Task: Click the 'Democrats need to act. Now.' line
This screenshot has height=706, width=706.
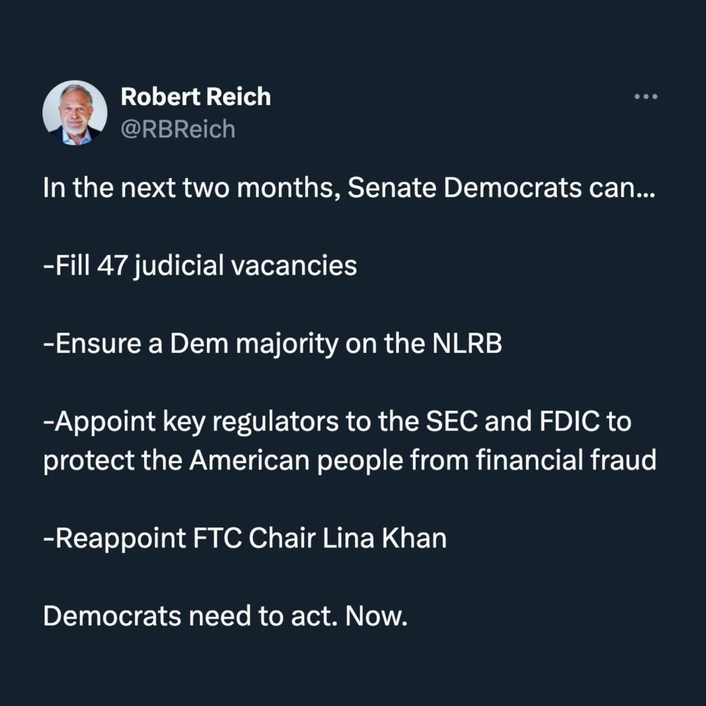Action: [225, 616]
